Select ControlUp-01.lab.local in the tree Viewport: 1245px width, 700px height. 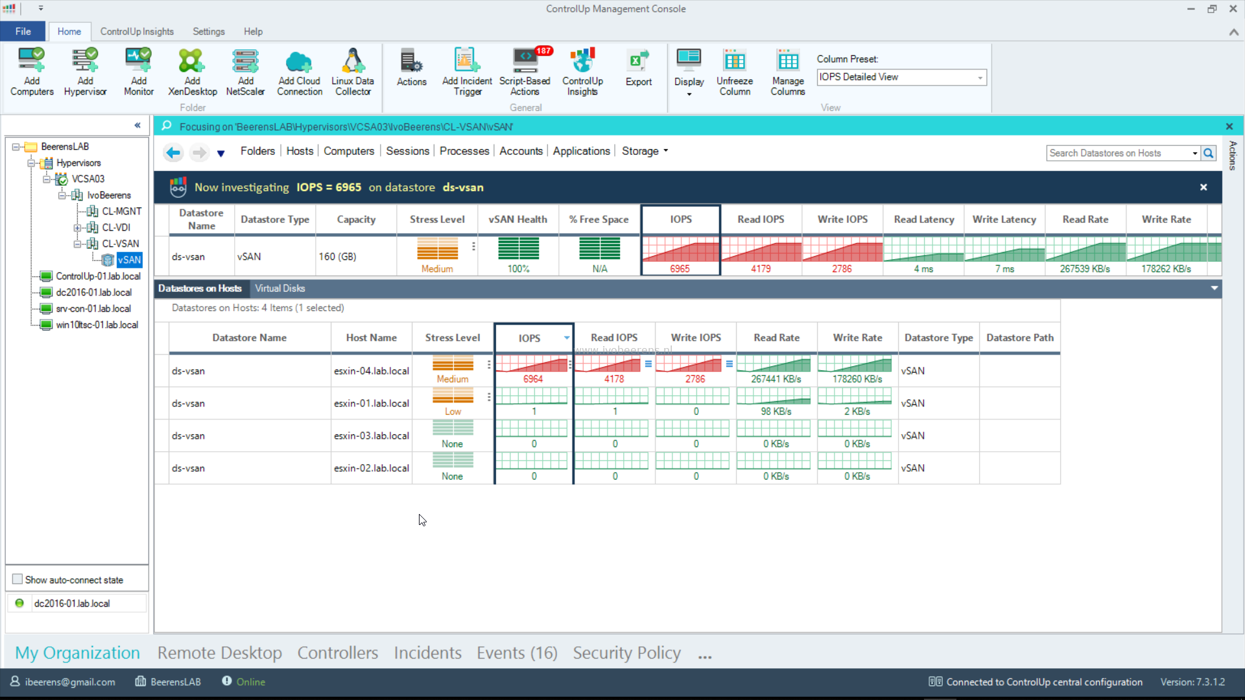(98, 276)
